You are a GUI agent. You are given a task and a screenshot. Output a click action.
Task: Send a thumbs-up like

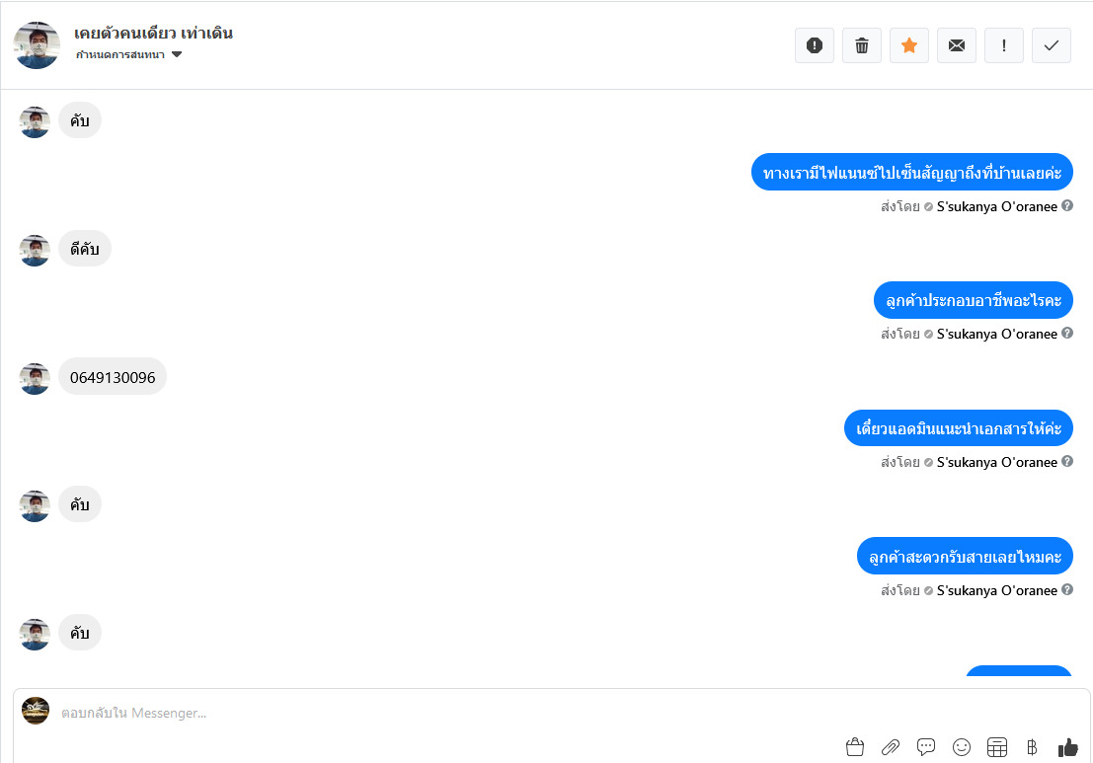pyautogui.click(x=1068, y=747)
